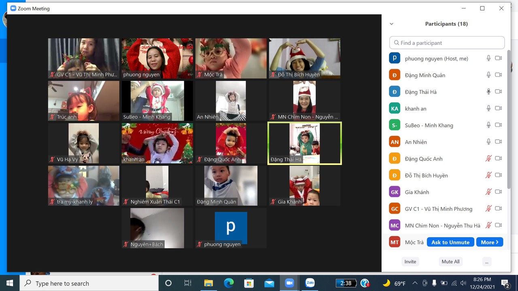The height and width of the screenshot is (291, 518).
Task: Collapse the Participants panel chevron
Action: pyautogui.click(x=391, y=24)
